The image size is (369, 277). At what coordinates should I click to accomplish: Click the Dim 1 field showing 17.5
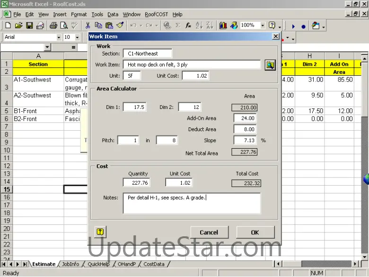coord(135,107)
